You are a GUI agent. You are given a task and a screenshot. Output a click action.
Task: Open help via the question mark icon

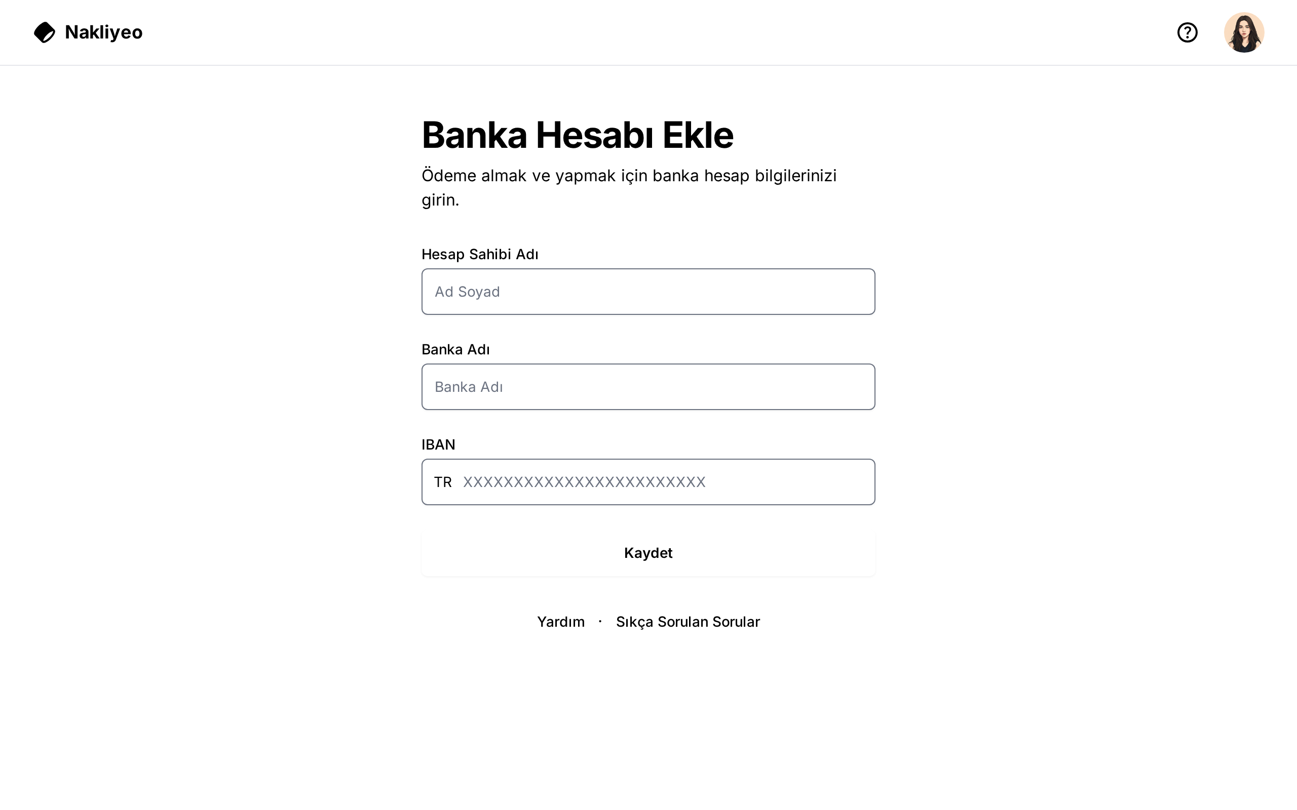pos(1187,32)
